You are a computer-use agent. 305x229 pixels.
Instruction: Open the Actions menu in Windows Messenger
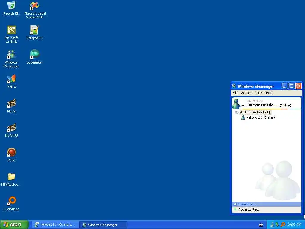pos(246,93)
